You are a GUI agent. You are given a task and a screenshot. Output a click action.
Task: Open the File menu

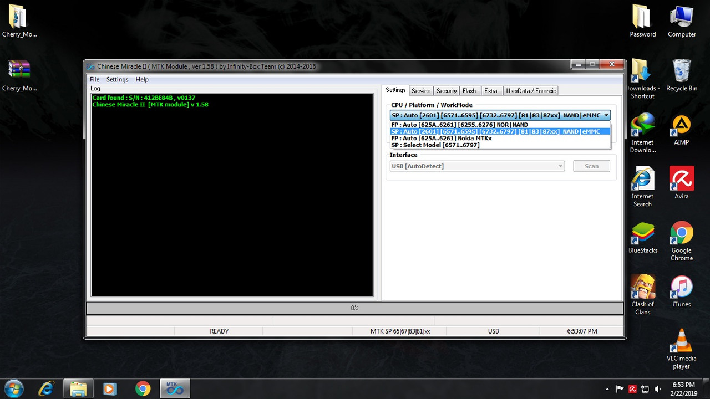click(x=95, y=79)
